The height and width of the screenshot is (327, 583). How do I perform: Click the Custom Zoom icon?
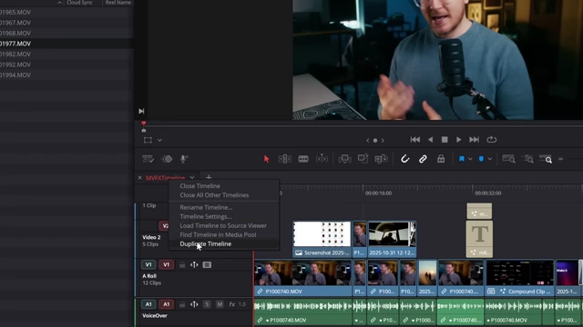point(546,159)
